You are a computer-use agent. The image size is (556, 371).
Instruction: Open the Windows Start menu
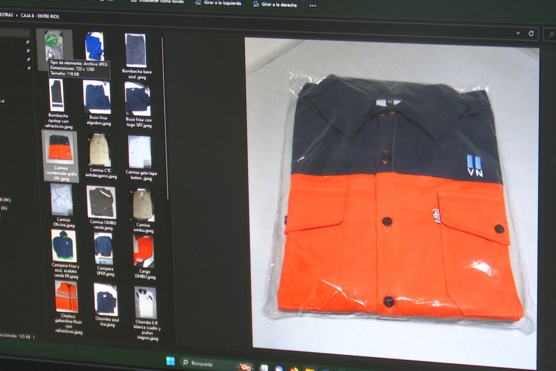tap(170, 361)
